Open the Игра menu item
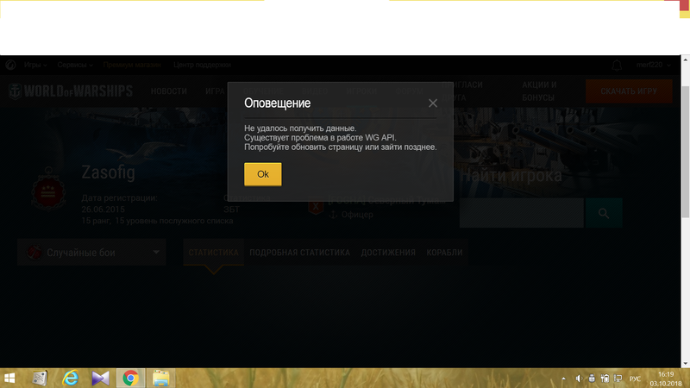The width and height of the screenshot is (690, 388). pos(215,91)
